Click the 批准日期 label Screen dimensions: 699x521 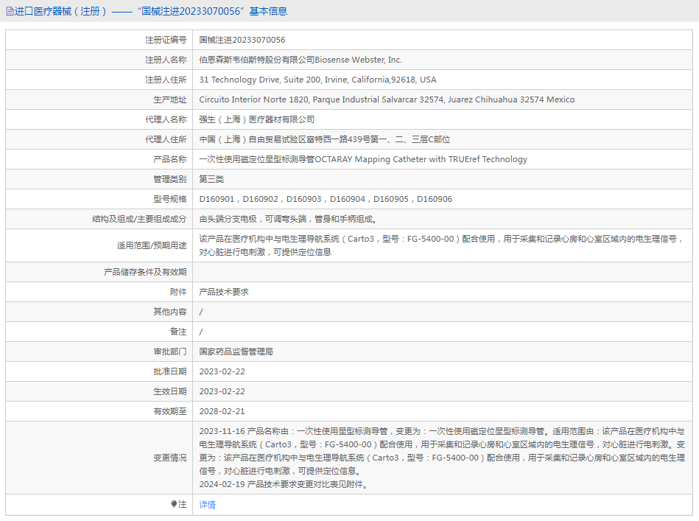pos(170,371)
